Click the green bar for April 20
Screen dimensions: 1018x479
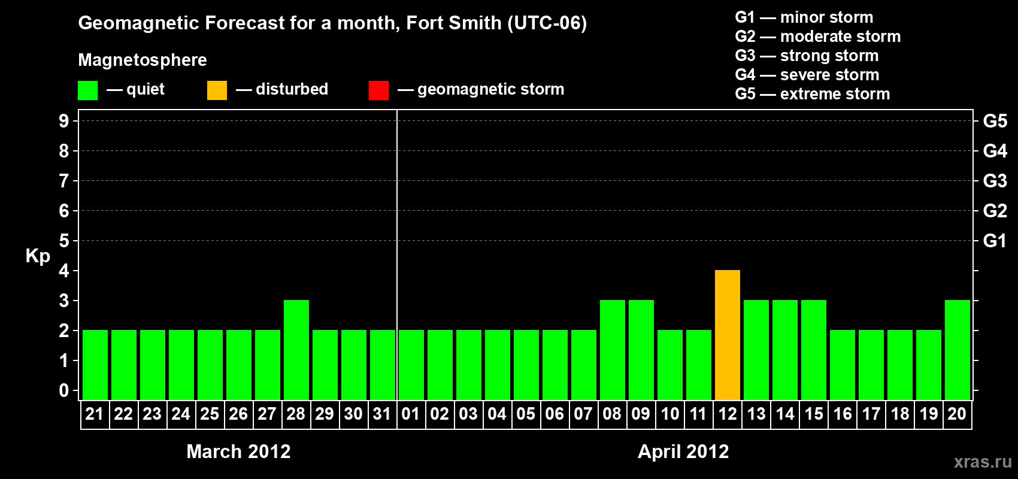click(958, 350)
